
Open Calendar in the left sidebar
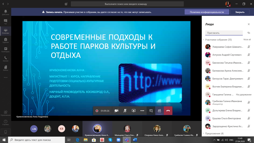click(x=5, y=50)
